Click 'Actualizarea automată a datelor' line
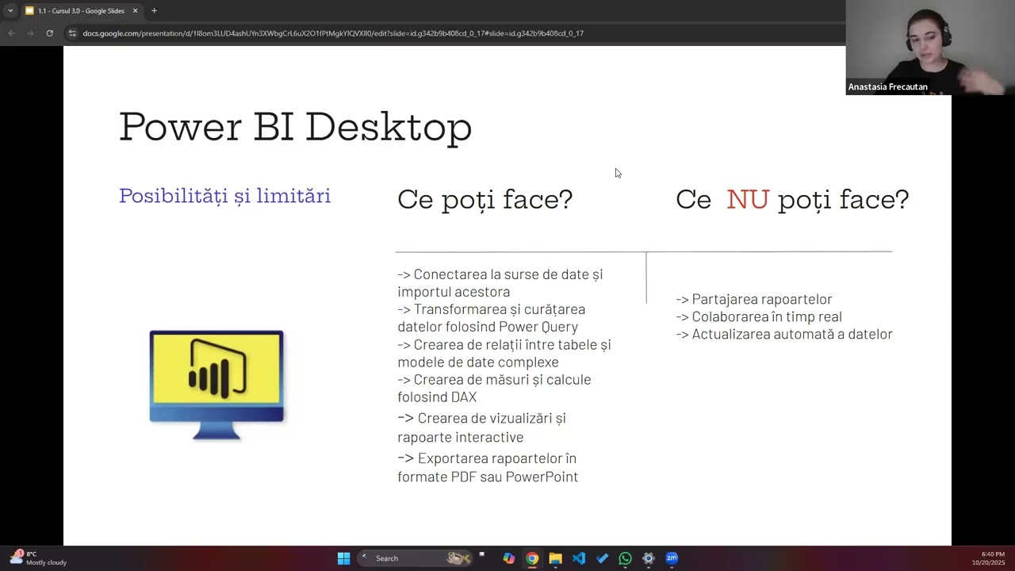Image resolution: width=1015 pixels, height=571 pixels. 784,334
